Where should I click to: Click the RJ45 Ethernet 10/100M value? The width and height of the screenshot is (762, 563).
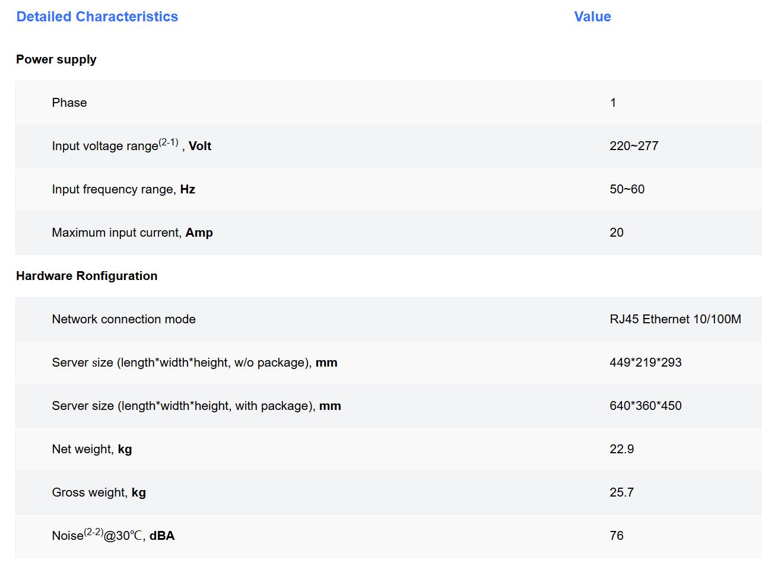coord(675,319)
